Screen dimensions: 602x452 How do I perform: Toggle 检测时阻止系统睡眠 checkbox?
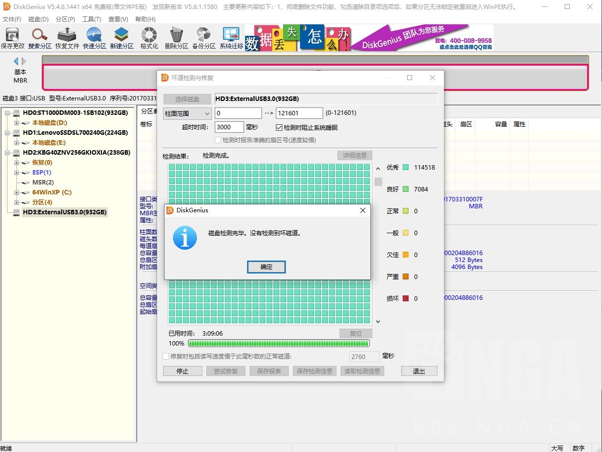pyautogui.click(x=279, y=128)
